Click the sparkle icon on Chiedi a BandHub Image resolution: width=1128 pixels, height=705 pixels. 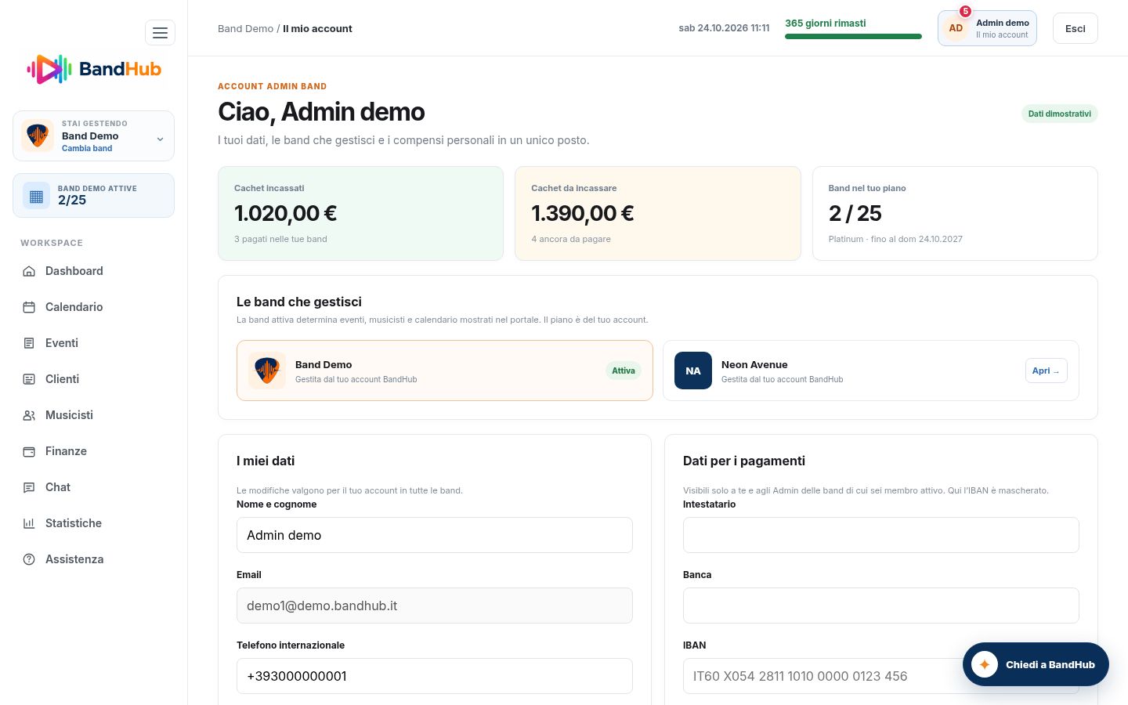pyautogui.click(x=985, y=664)
